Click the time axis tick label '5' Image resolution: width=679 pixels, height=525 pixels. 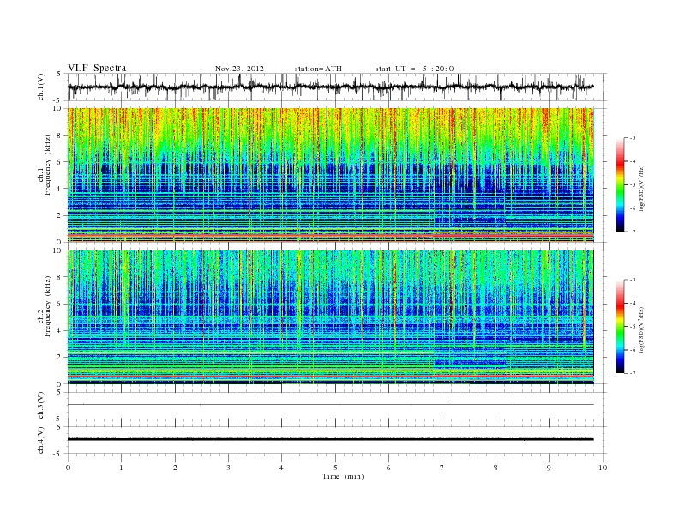click(335, 468)
